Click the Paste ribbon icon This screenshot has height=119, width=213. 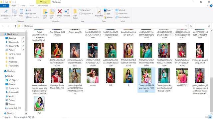(21, 12)
